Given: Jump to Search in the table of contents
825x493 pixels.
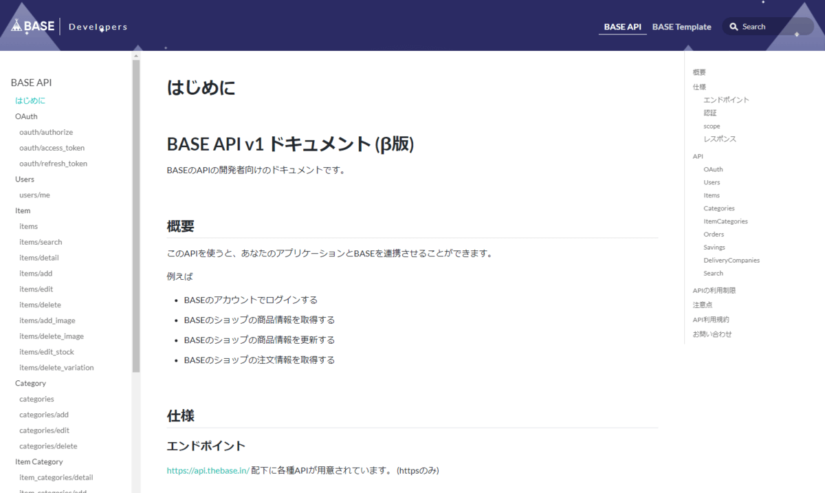Looking at the screenshot, I should coord(713,274).
